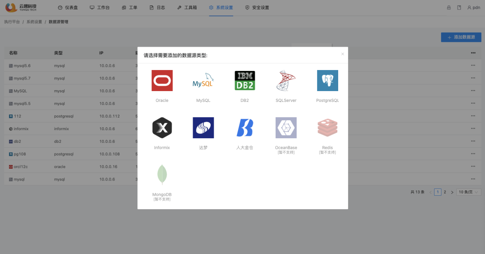Open actions menu for mysql5.6 row
Screen dimensions: 485x254
(x=473, y=65)
